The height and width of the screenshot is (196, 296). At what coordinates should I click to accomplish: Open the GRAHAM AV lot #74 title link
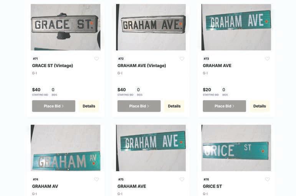(x=45, y=186)
